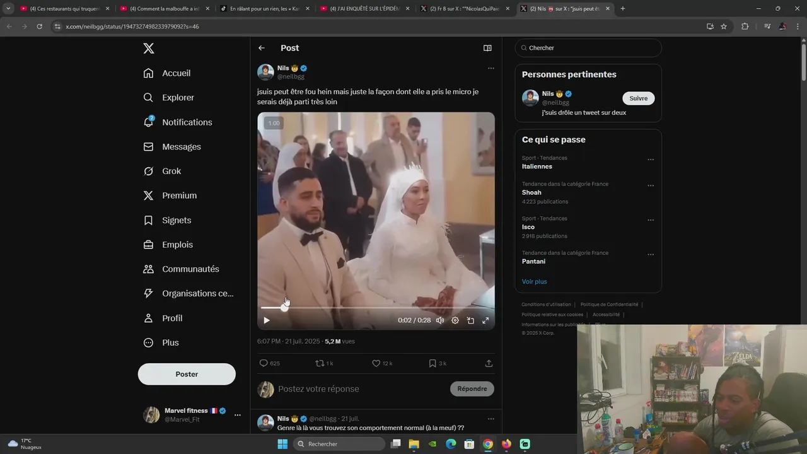Bookmark page with star icon

(x=724, y=26)
